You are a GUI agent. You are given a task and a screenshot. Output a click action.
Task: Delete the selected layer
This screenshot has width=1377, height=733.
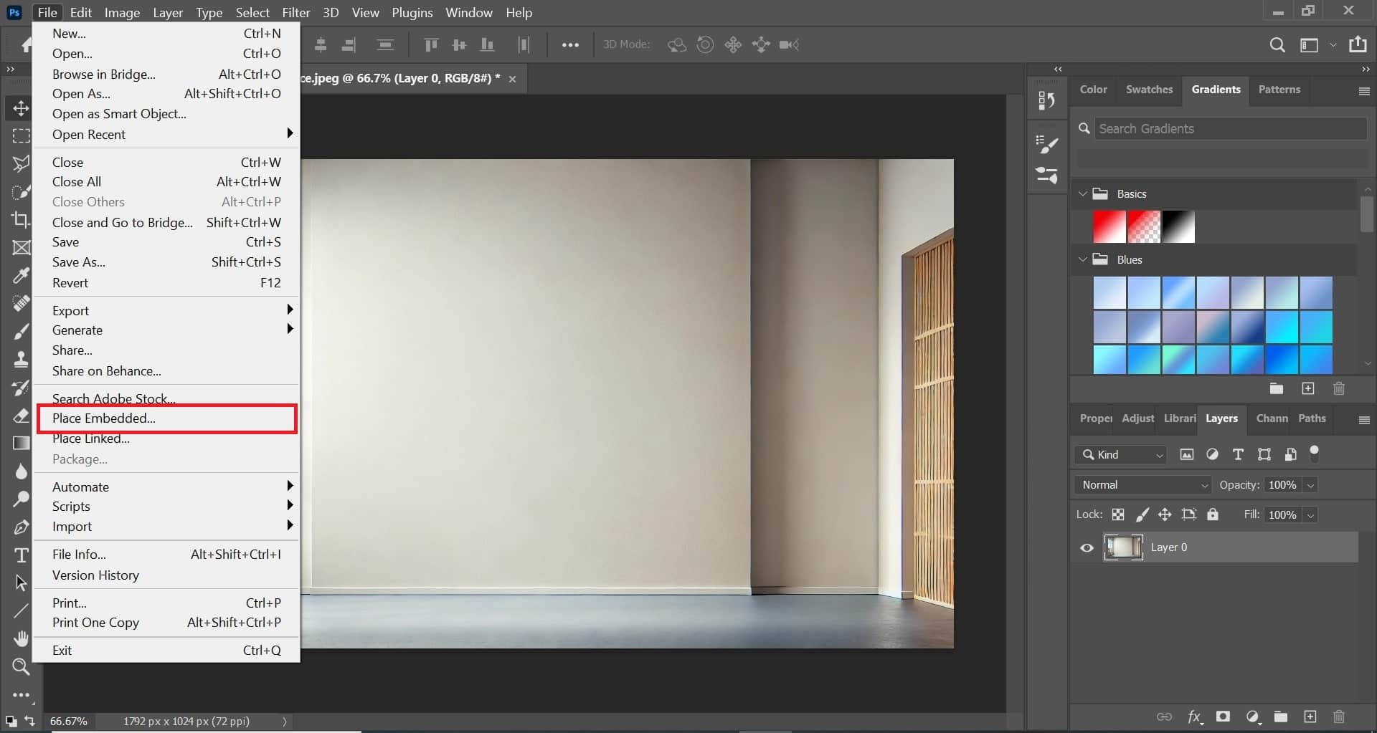[1339, 717]
